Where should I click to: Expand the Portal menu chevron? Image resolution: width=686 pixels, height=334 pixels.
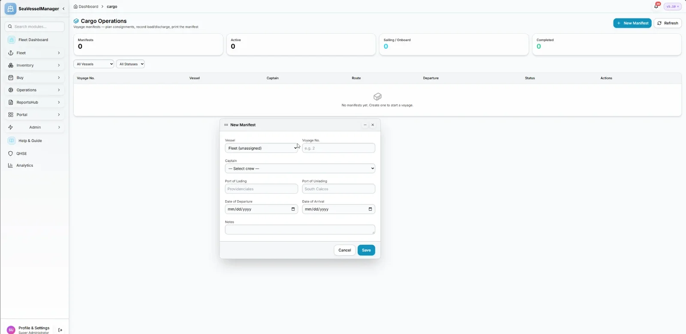tap(59, 115)
